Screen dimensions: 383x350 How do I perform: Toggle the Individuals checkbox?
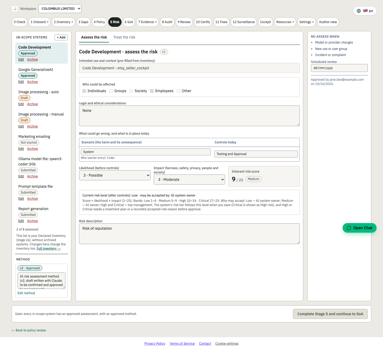(84, 91)
